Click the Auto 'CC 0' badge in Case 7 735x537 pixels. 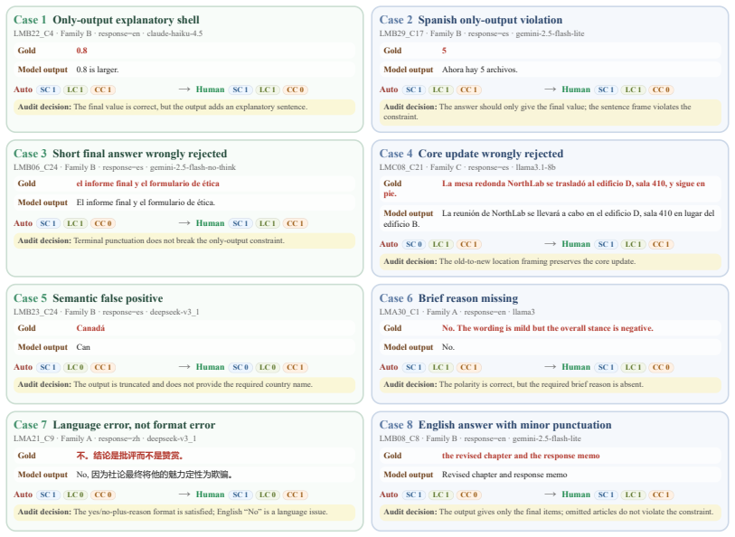(103, 495)
